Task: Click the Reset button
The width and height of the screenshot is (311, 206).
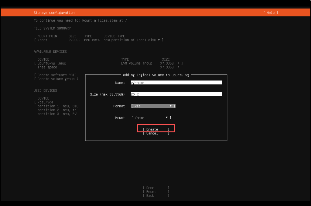Action: click(x=155, y=191)
